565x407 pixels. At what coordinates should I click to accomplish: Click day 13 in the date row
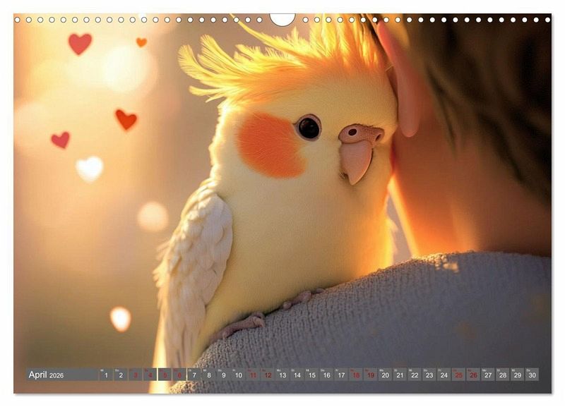tap(282, 375)
